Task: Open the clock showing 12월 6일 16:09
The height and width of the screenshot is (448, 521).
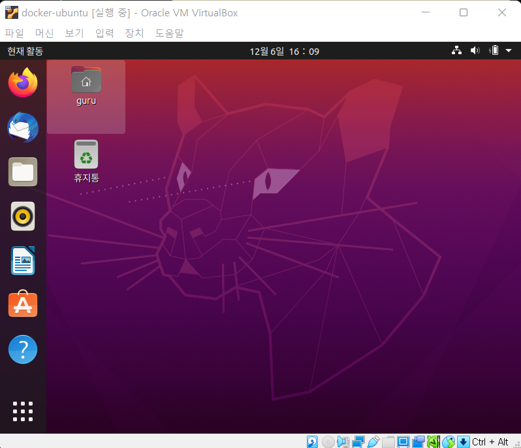Action: (285, 51)
